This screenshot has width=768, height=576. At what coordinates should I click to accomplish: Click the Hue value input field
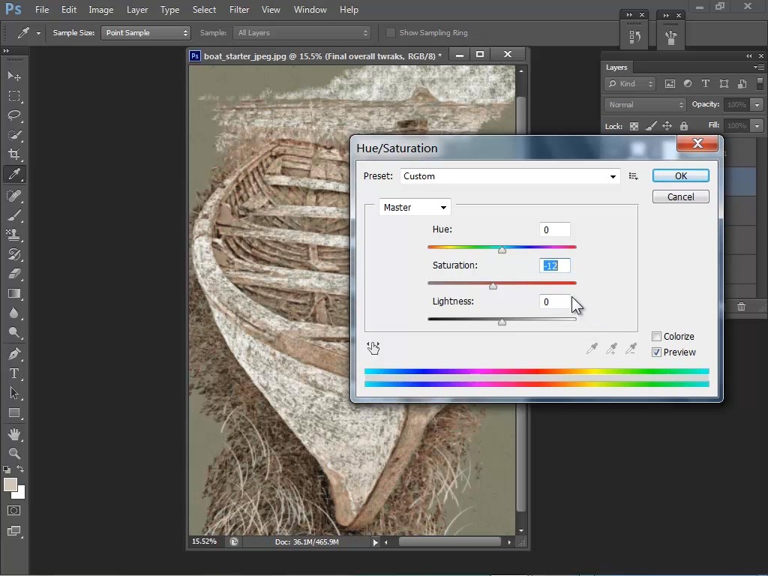[555, 229]
